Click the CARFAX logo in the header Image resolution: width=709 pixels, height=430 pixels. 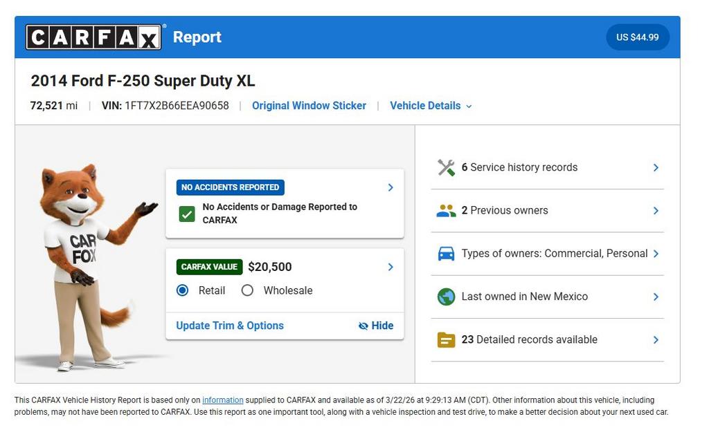pyautogui.click(x=93, y=37)
